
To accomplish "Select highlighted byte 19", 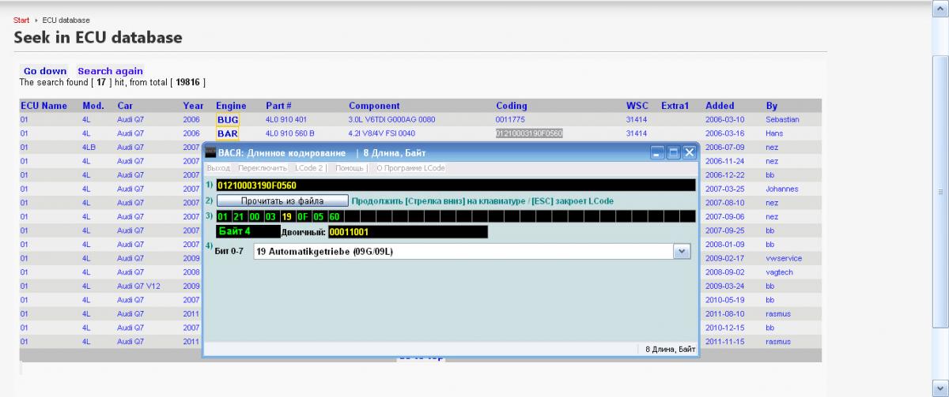I will coord(286,216).
